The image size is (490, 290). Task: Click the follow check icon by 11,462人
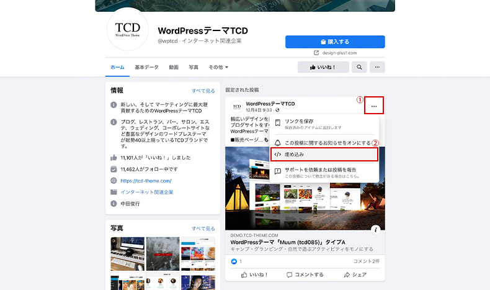point(114,169)
